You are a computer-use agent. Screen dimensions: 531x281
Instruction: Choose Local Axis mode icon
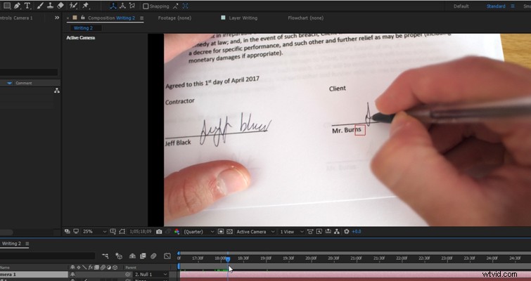pos(113,6)
